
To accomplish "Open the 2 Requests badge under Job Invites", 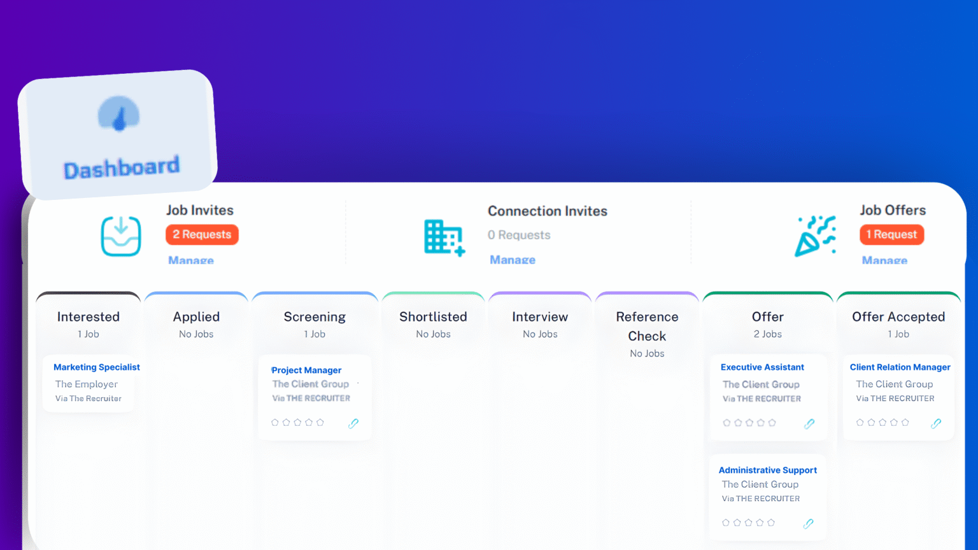I will (x=202, y=235).
